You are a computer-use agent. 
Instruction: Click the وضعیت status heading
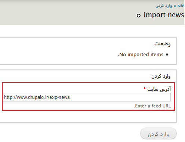163,44
